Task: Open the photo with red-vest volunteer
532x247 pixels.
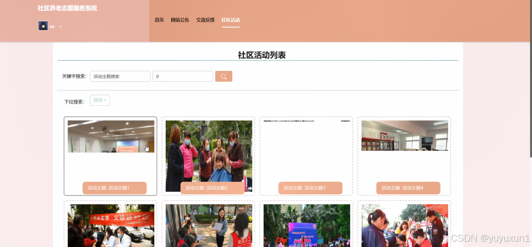Action: point(209,225)
